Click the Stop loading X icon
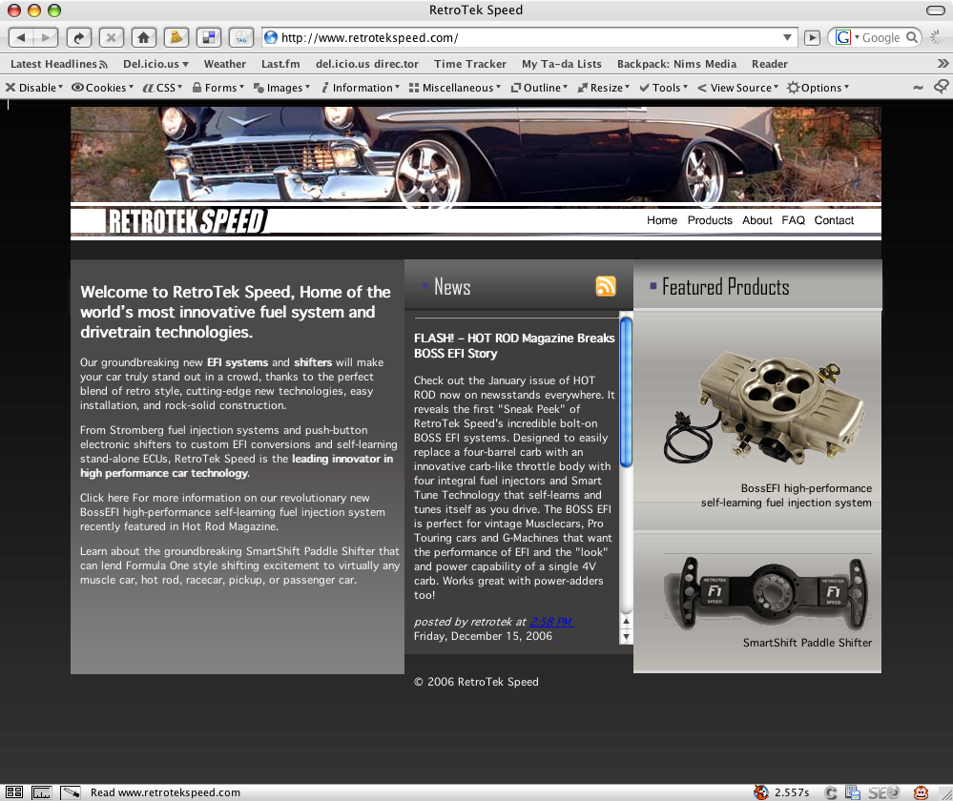 [x=112, y=38]
